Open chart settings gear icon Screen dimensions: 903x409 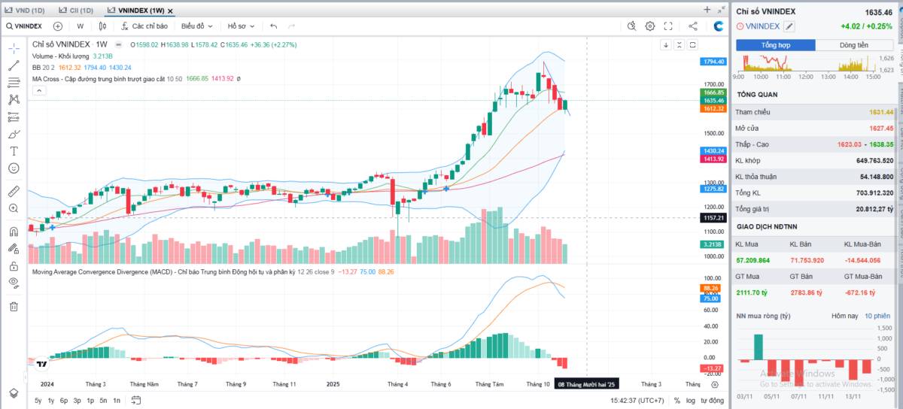650,26
